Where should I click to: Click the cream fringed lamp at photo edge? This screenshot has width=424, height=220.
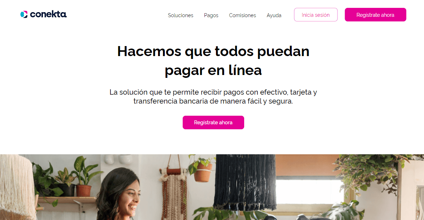pyautogui.click(x=16, y=186)
